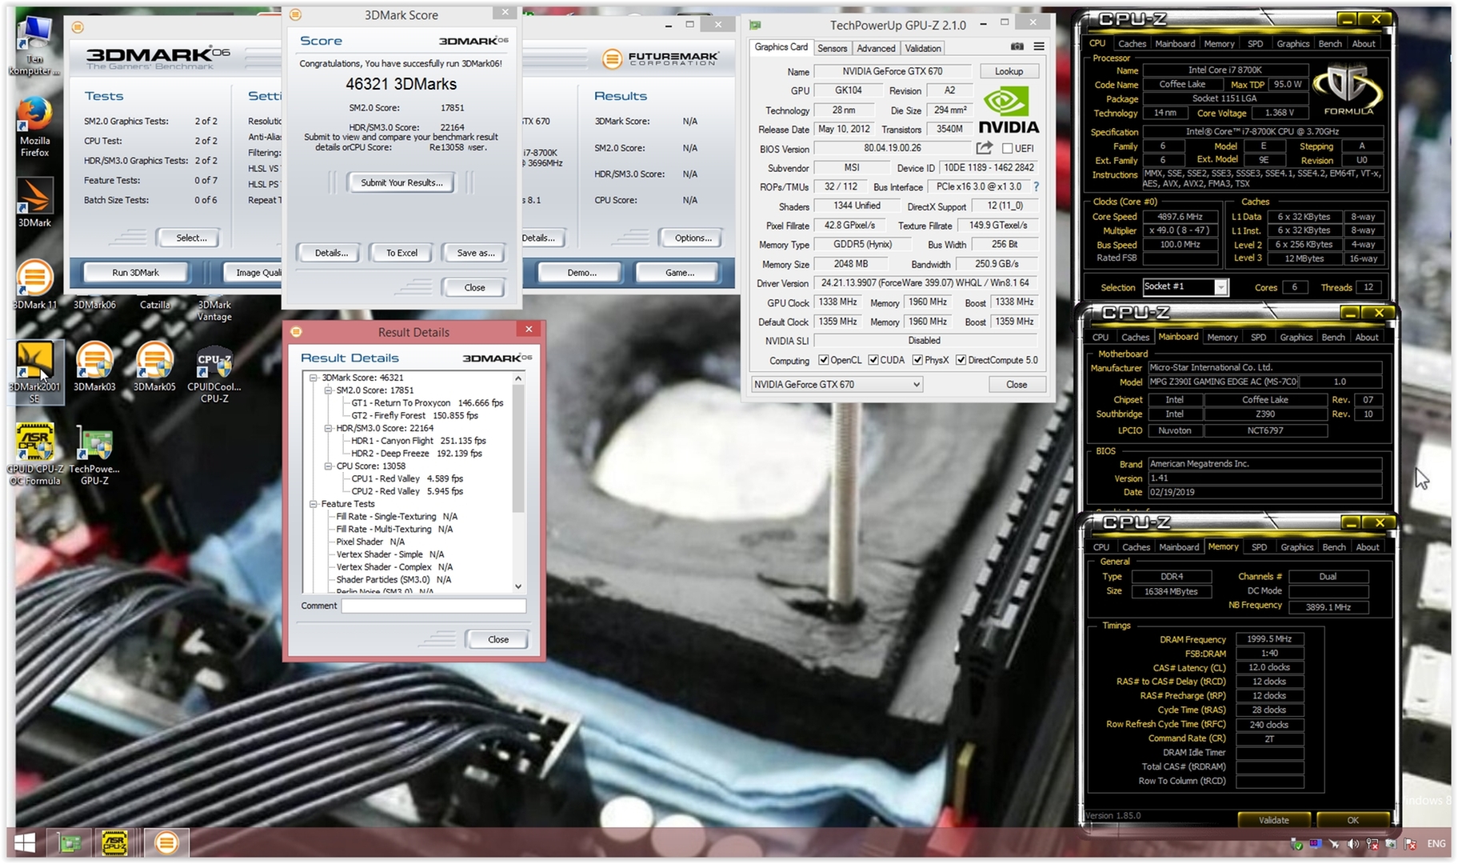Viewport: 1458px width, 864px height.
Task: Click the Game... button in 3DMark06
Action: [680, 273]
